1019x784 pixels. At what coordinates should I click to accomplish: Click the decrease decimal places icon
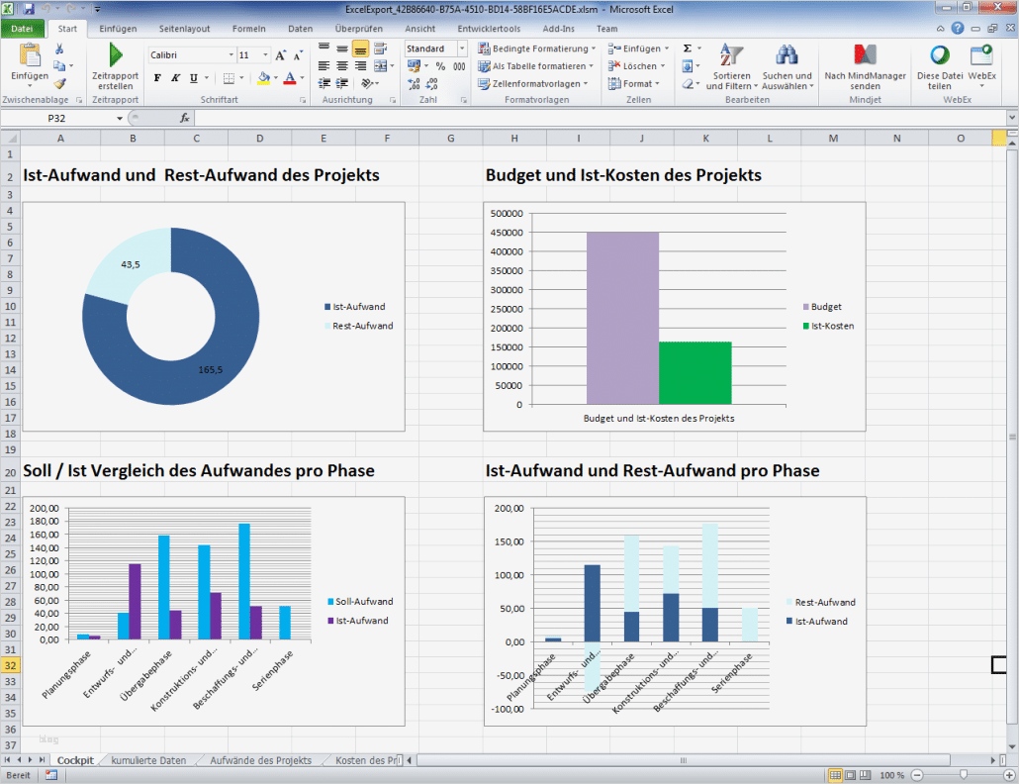432,84
